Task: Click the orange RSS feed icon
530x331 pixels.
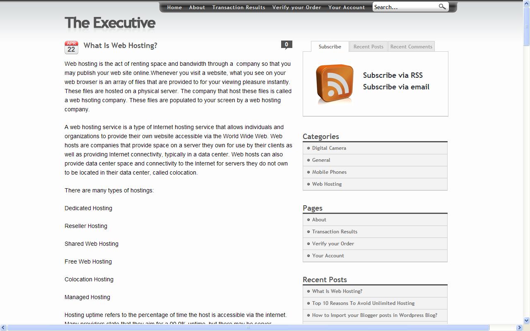Action: 335,83
